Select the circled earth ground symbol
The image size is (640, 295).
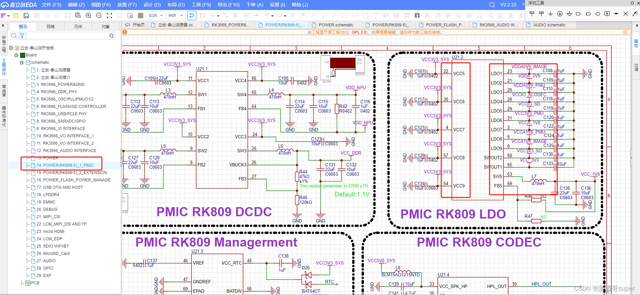click(560, 14)
